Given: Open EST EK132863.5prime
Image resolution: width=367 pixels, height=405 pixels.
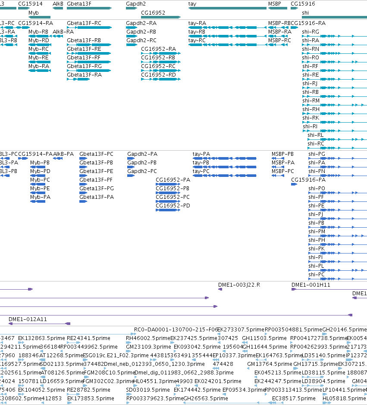Looking at the screenshot, I should coord(41,338).
